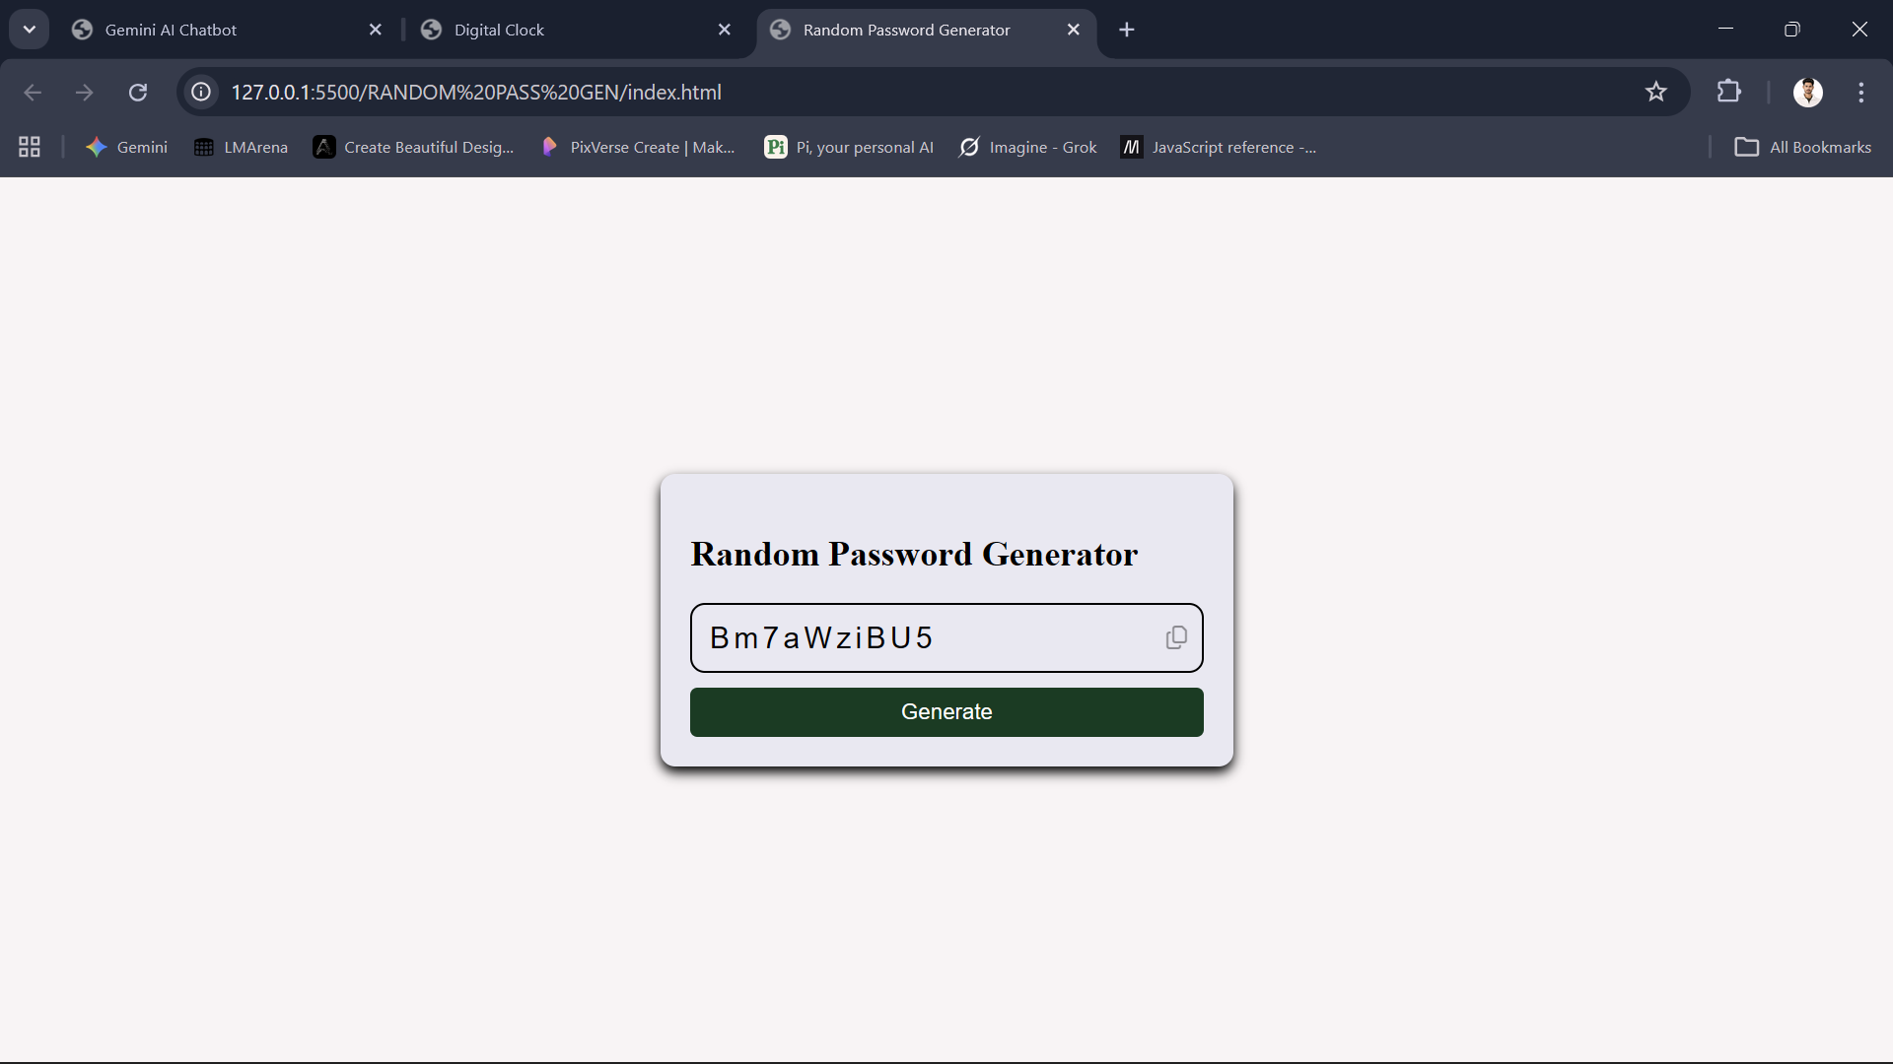Reload the current page
Screen dimensions: 1893x1064
pyautogui.click(x=138, y=92)
